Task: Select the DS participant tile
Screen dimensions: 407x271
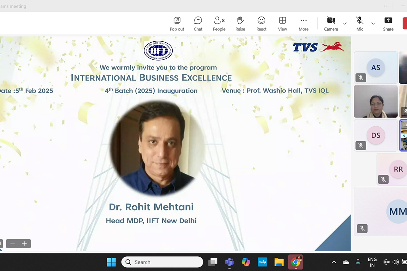Action: [x=376, y=135]
